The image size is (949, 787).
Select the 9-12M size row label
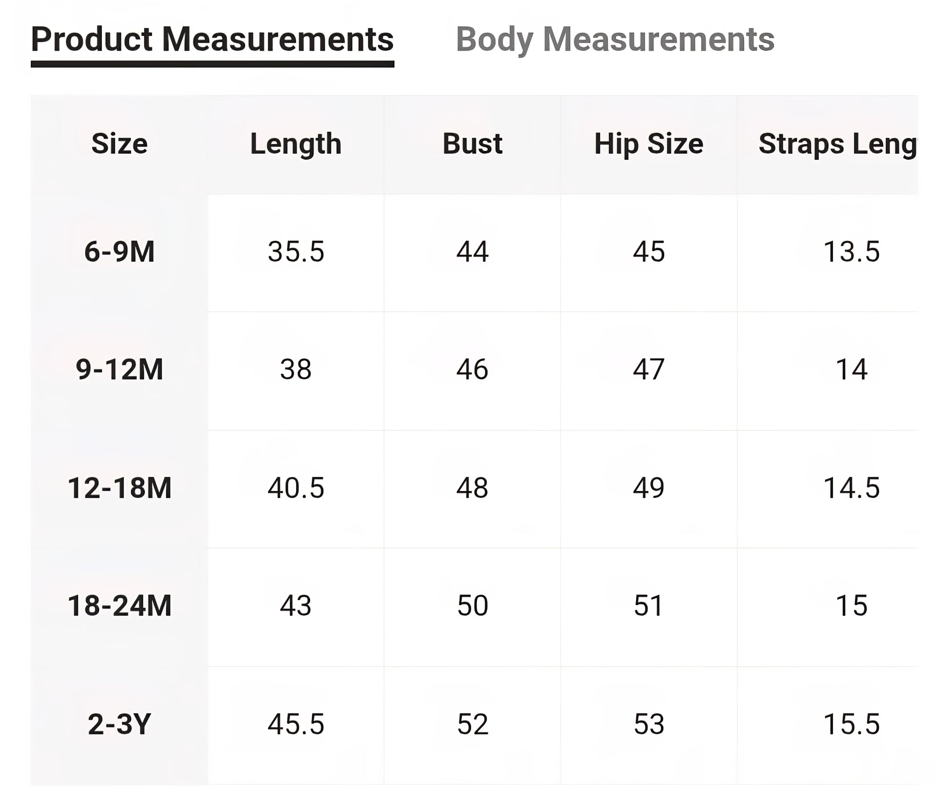point(119,370)
